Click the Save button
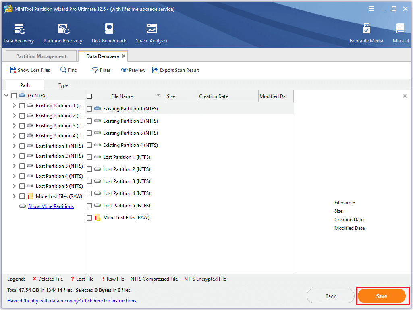 [382, 296]
